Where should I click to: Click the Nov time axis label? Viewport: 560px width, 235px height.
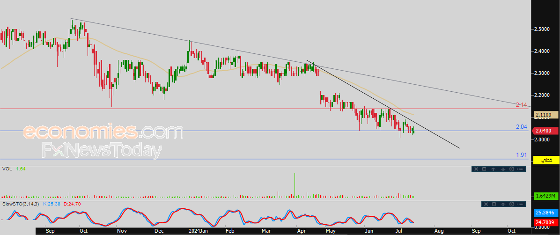(x=123, y=231)
